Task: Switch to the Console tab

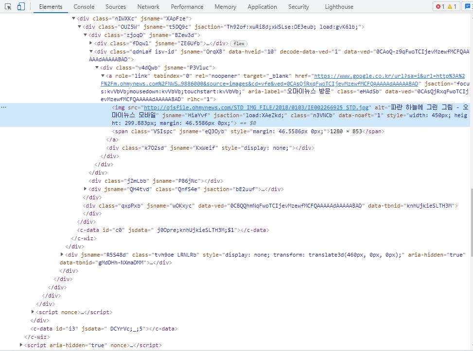Action: (84, 7)
